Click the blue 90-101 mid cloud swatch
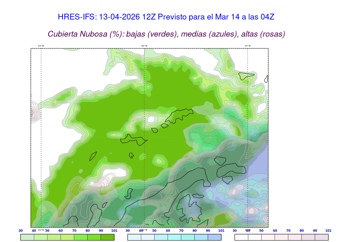Image resolution: width=342 pixels, height=242 pixels. (x=214, y=237)
